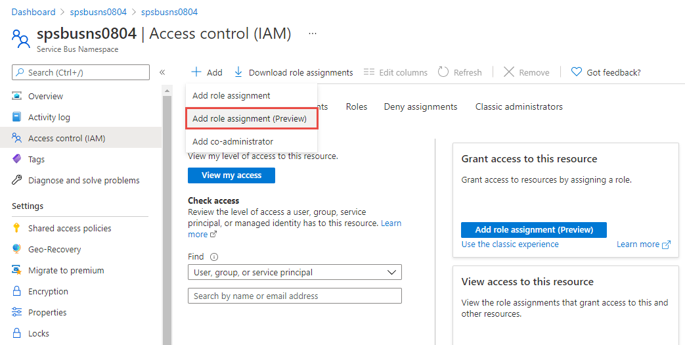The height and width of the screenshot is (345, 685).
Task: Open Geo-Recovery globe icon
Action: point(17,249)
